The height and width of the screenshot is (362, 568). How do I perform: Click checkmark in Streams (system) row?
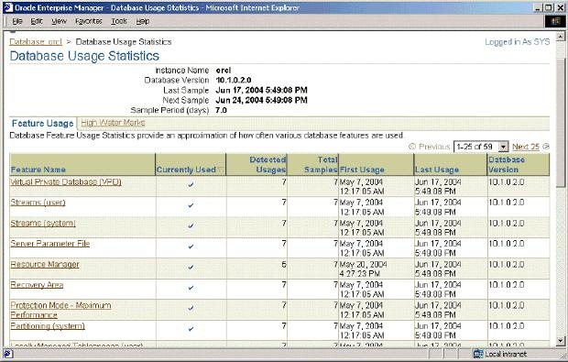[x=191, y=226]
